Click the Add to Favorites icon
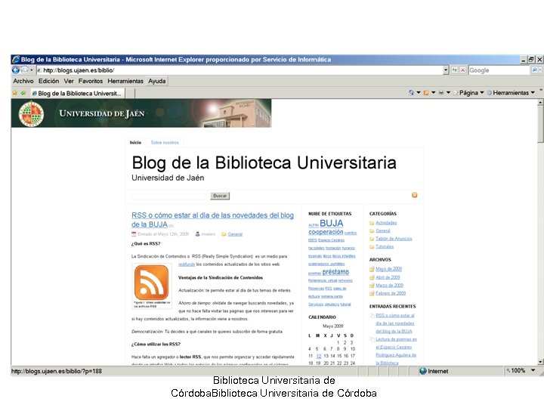Viewport: 544px width, 408px height. 23,93
